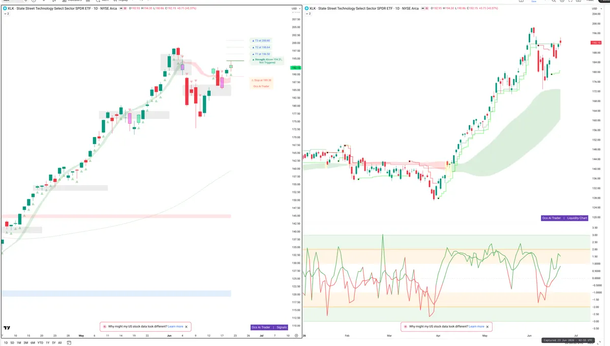Switch chart range to 3M
This screenshot has width=610, height=346.
coord(26,342)
